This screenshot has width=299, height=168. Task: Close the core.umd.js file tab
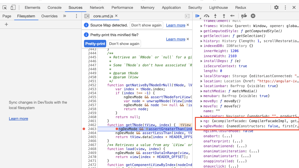[116, 16]
